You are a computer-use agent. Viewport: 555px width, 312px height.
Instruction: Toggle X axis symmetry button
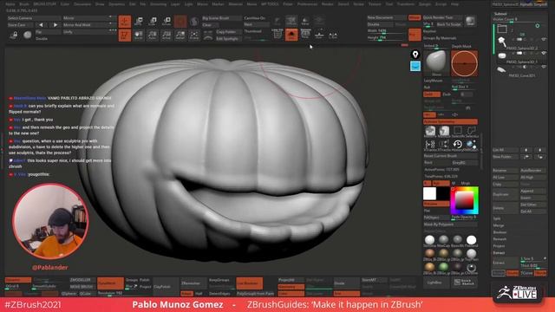(x=429, y=114)
